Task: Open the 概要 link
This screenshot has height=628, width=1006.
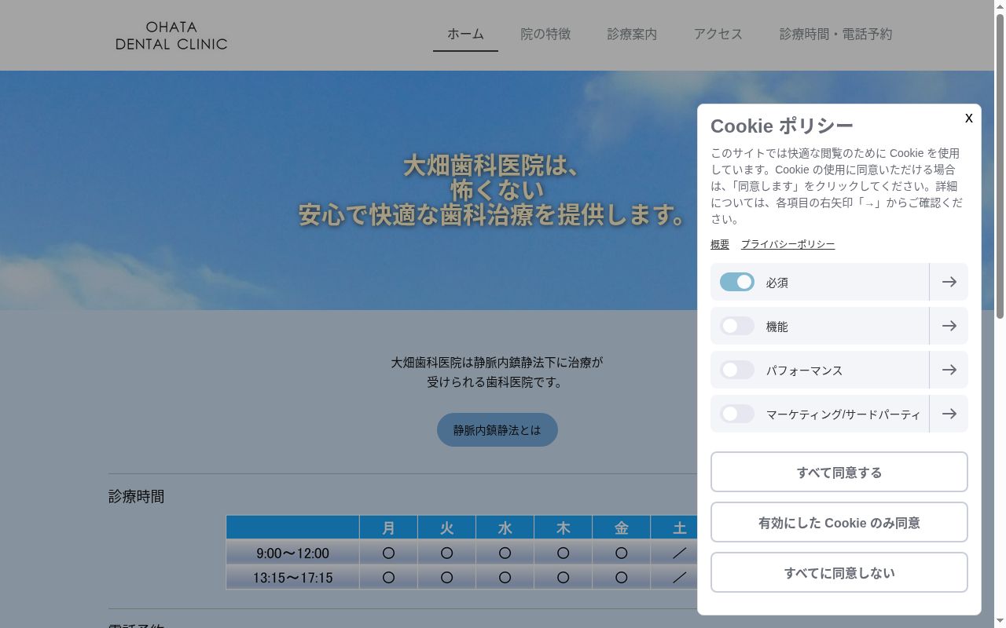Action: pos(720,244)
